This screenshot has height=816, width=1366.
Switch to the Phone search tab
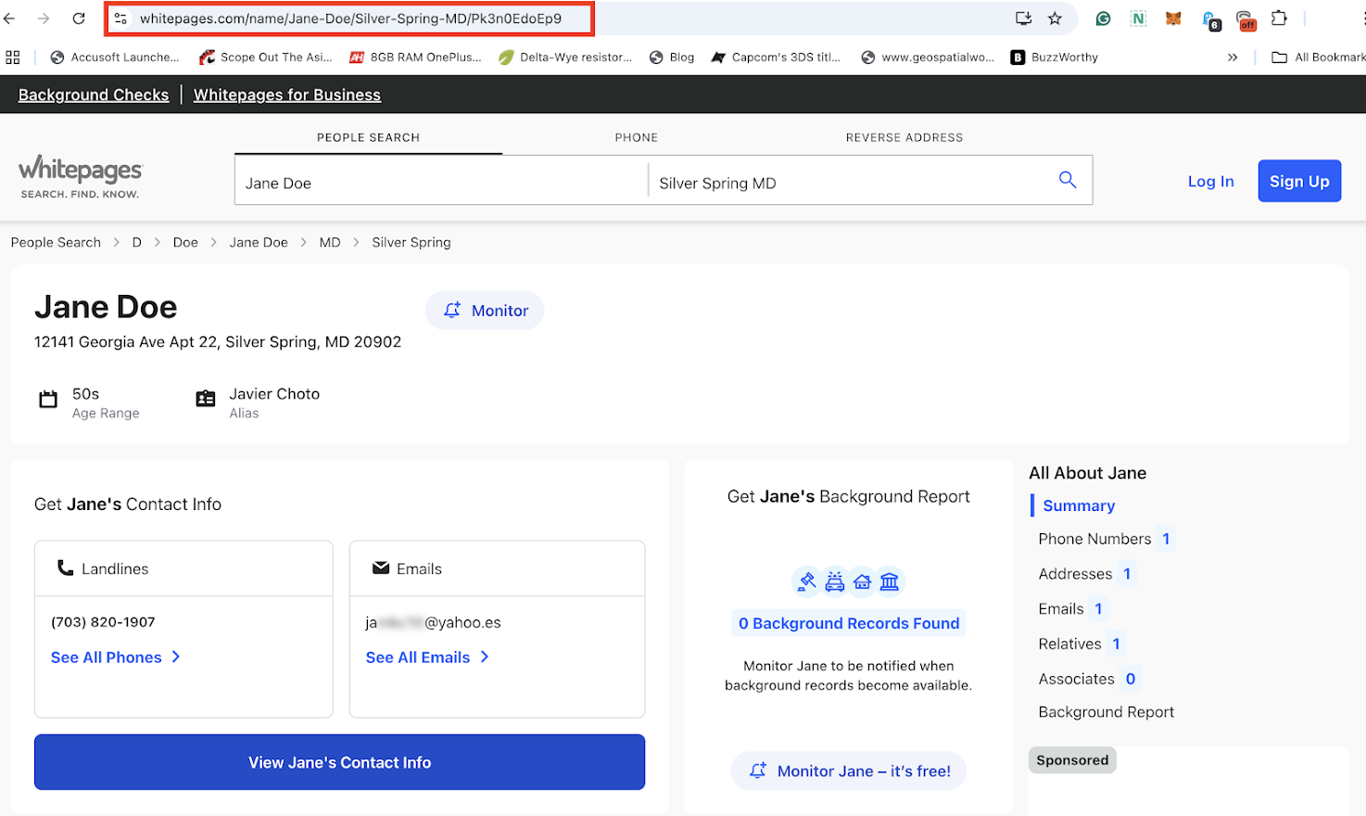click(x=636, y=137)
